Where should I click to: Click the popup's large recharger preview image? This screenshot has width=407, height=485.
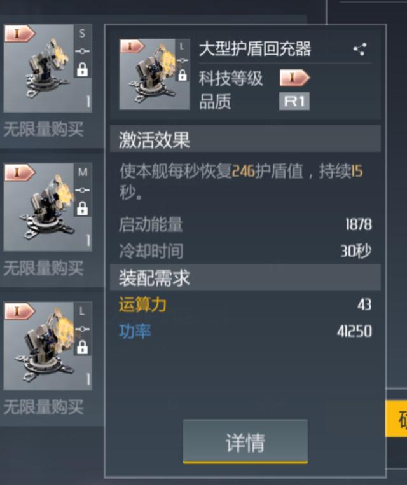[x=154, y=74]
